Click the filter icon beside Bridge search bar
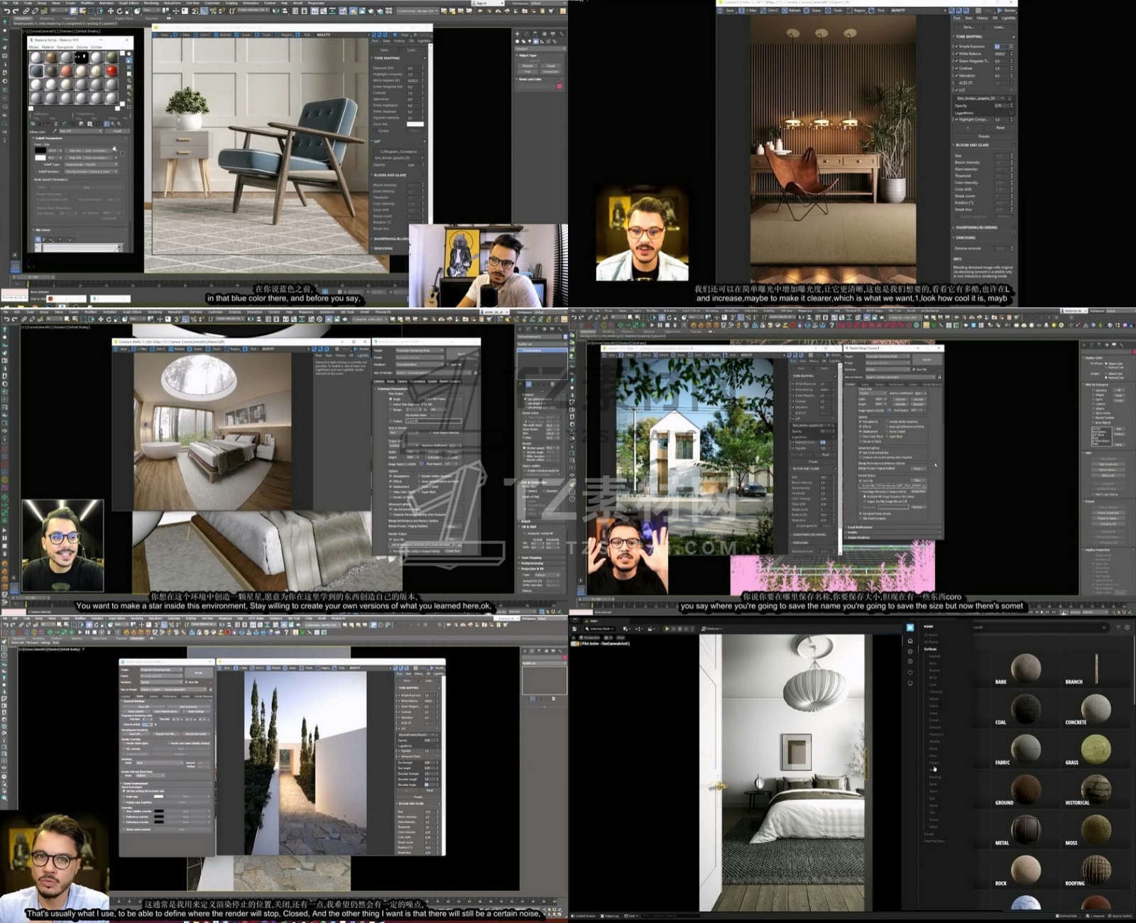1136x923 pixels. pyautogui.click(x=1117, y=628)
